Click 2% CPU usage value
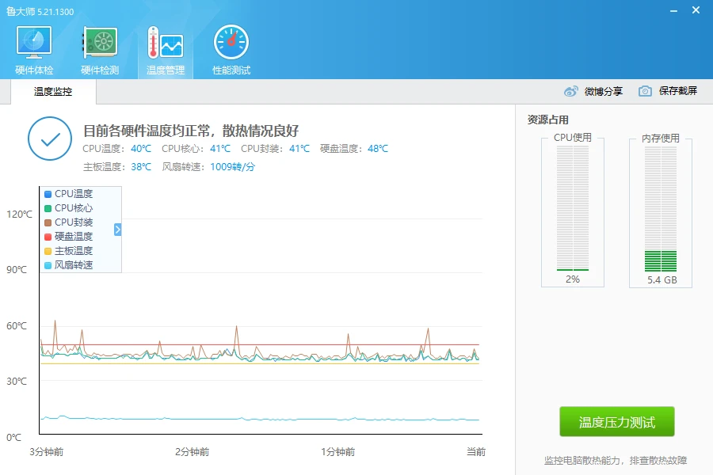The width and height of the screenshot is (713, 475). point(573,279)
